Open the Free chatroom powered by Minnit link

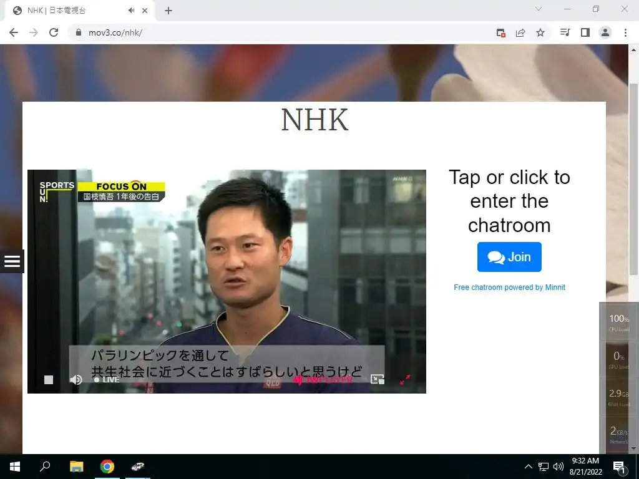[509, 287]
